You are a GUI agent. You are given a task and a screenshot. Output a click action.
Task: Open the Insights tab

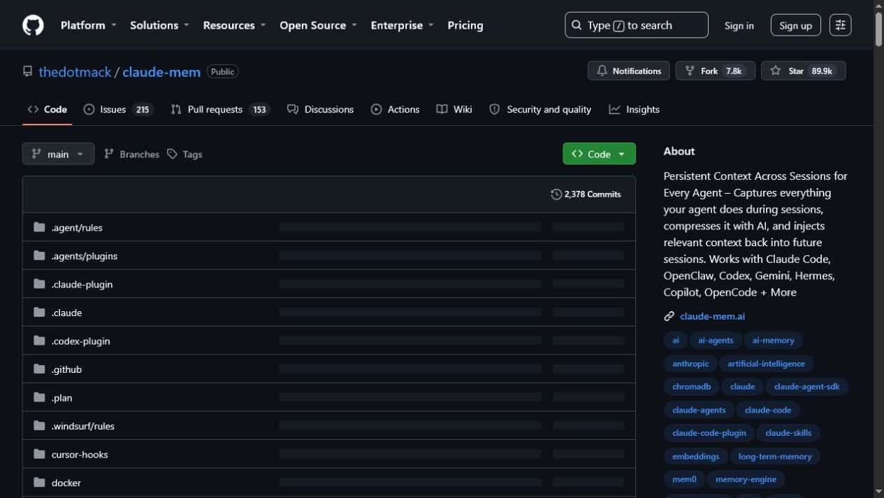tap(634, 109)
